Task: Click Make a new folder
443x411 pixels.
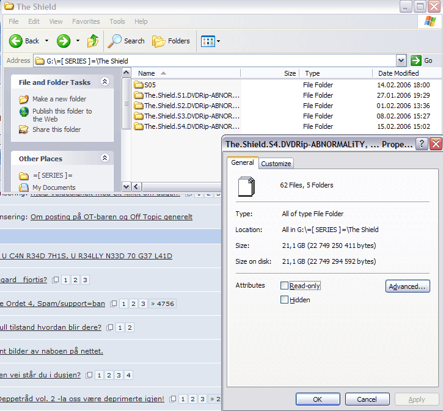Action: coord(59,99)
